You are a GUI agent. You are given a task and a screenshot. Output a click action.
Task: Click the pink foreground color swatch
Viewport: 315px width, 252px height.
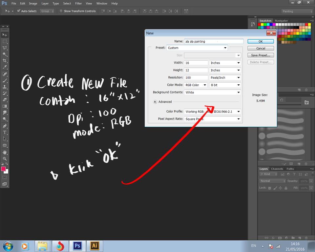[4, 169]
